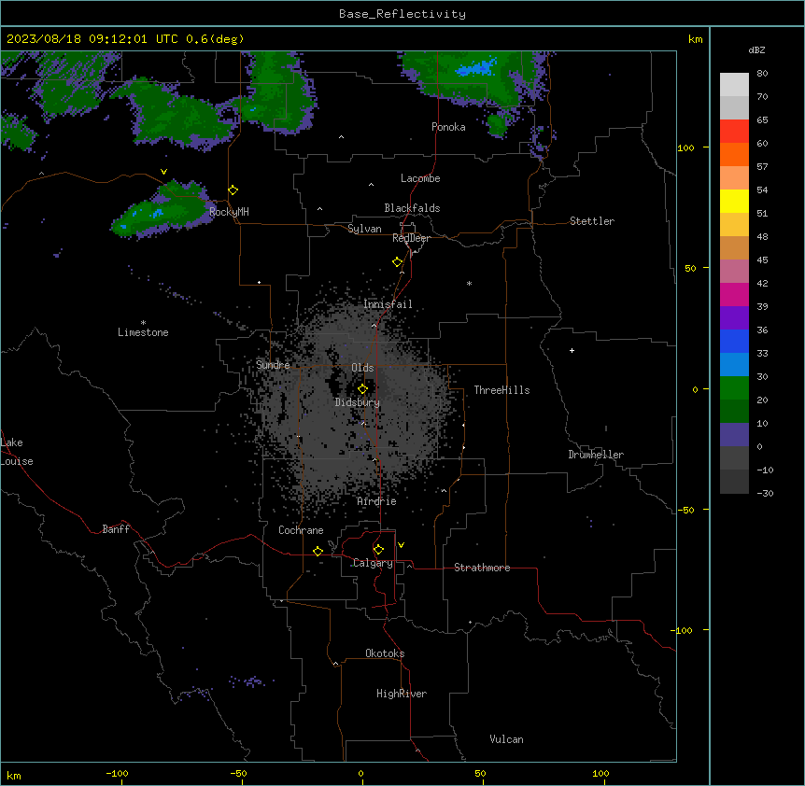The width and height of the screenshot is (805, 786).
Task: Click the Limestone label
Action: (143, 332)
